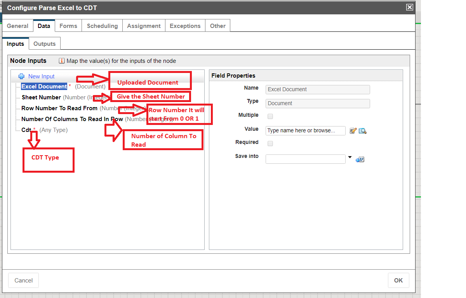Viewport: 466px width, 298px height.
Task: Click the Value name input box
Action: pos(305,131)
